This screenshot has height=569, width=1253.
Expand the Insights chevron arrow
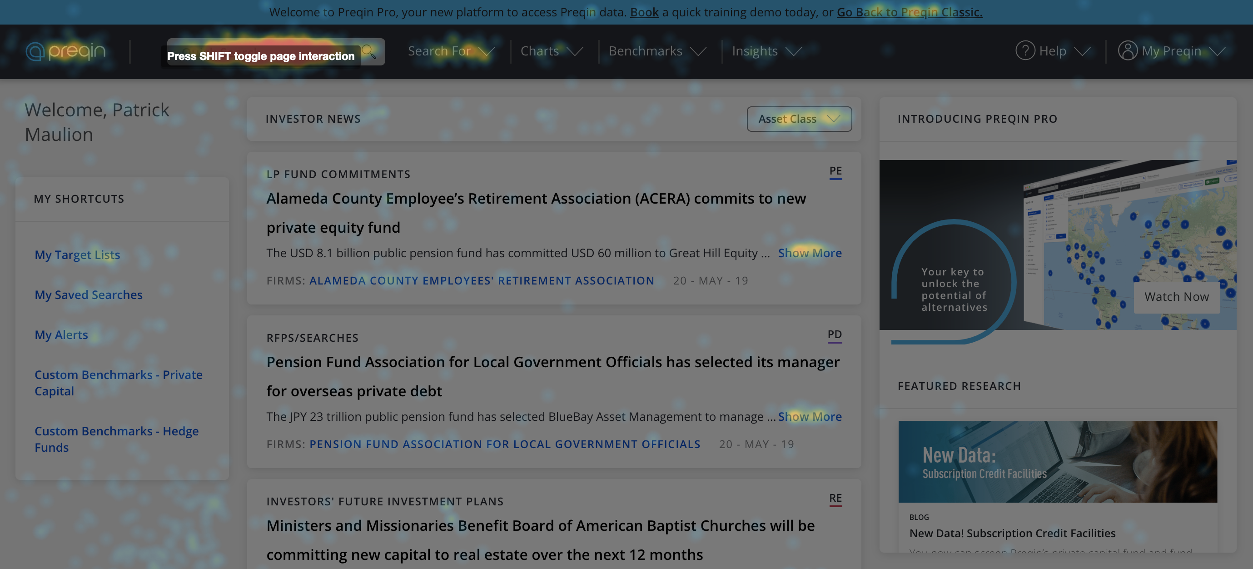click(x=794, y=52)
